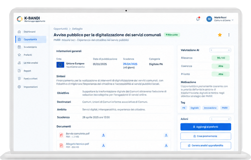This screenshot has width=251, height=160.
Task: Expand the user account chevron
Action: pyautogui.click(x=233, y=20)
